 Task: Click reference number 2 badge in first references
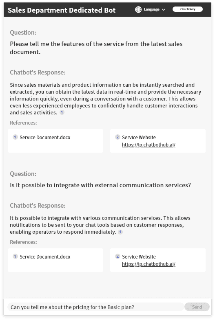(117, 137)
